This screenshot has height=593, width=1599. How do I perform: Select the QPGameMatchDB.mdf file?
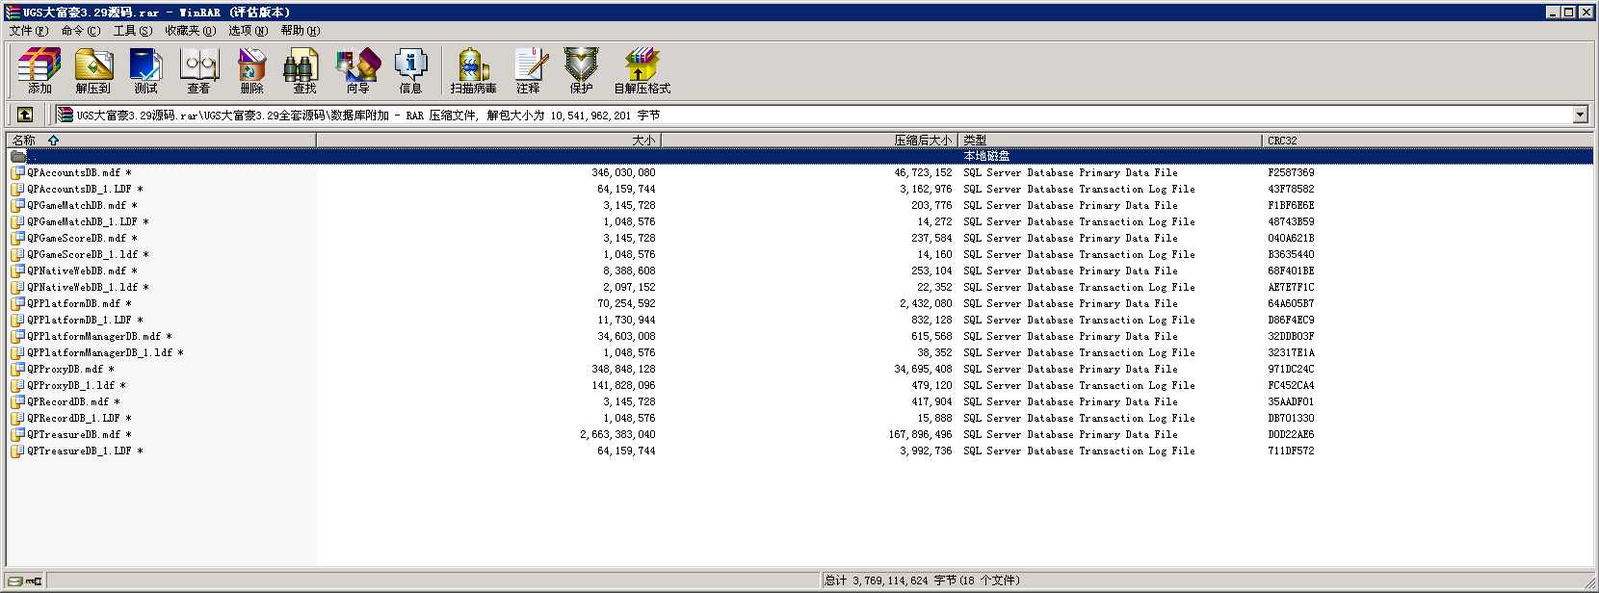(x=77, y=206)
